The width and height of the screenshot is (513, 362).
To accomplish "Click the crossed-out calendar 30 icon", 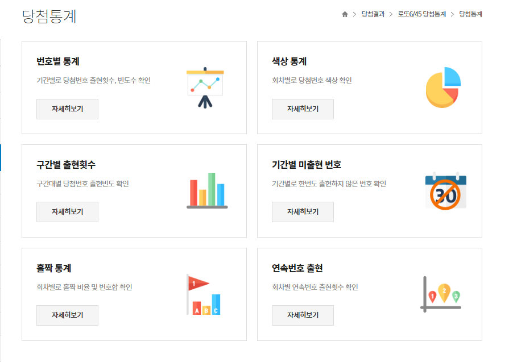I will [445, 190].
